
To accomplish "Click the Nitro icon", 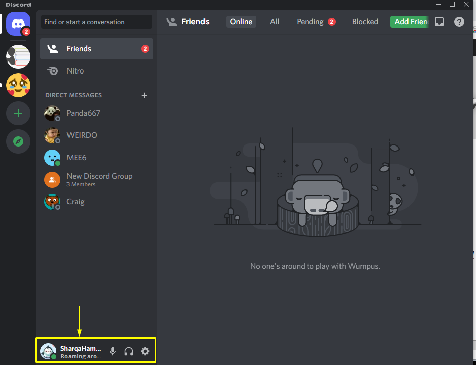I will click(x=52, y=71).
